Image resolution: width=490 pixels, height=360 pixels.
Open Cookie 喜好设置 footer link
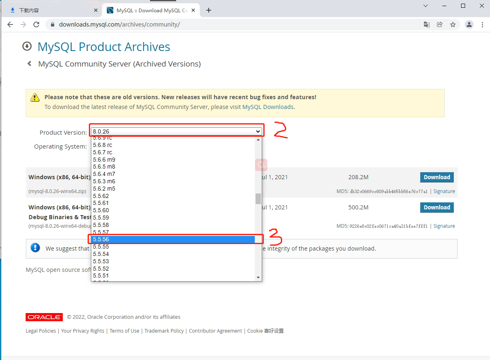(265, 331)
